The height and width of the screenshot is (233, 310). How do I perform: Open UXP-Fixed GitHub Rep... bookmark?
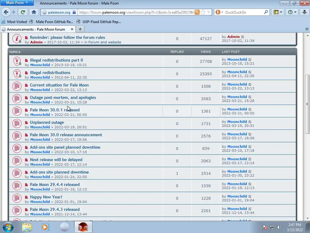click(x=99, y=22)
